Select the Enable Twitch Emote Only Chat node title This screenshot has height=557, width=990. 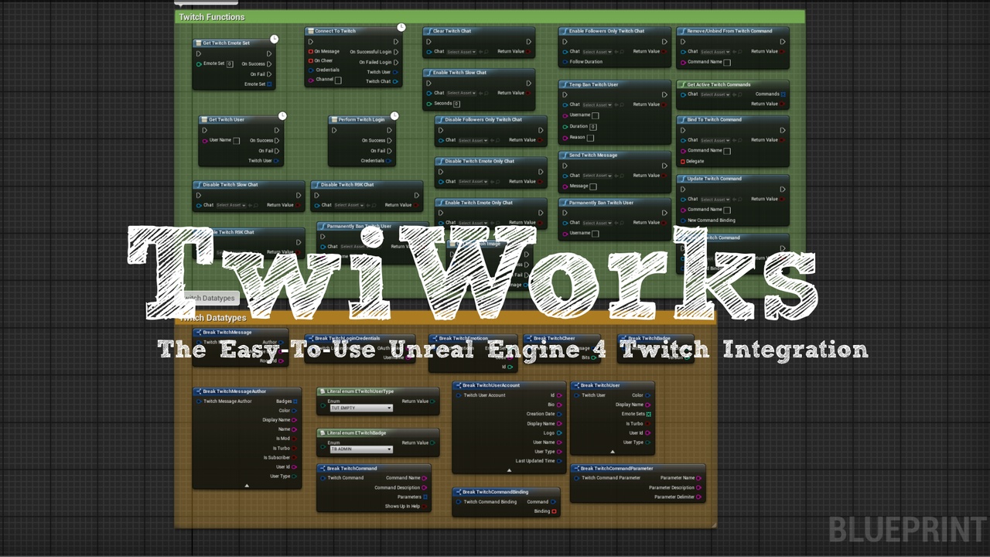479,203
